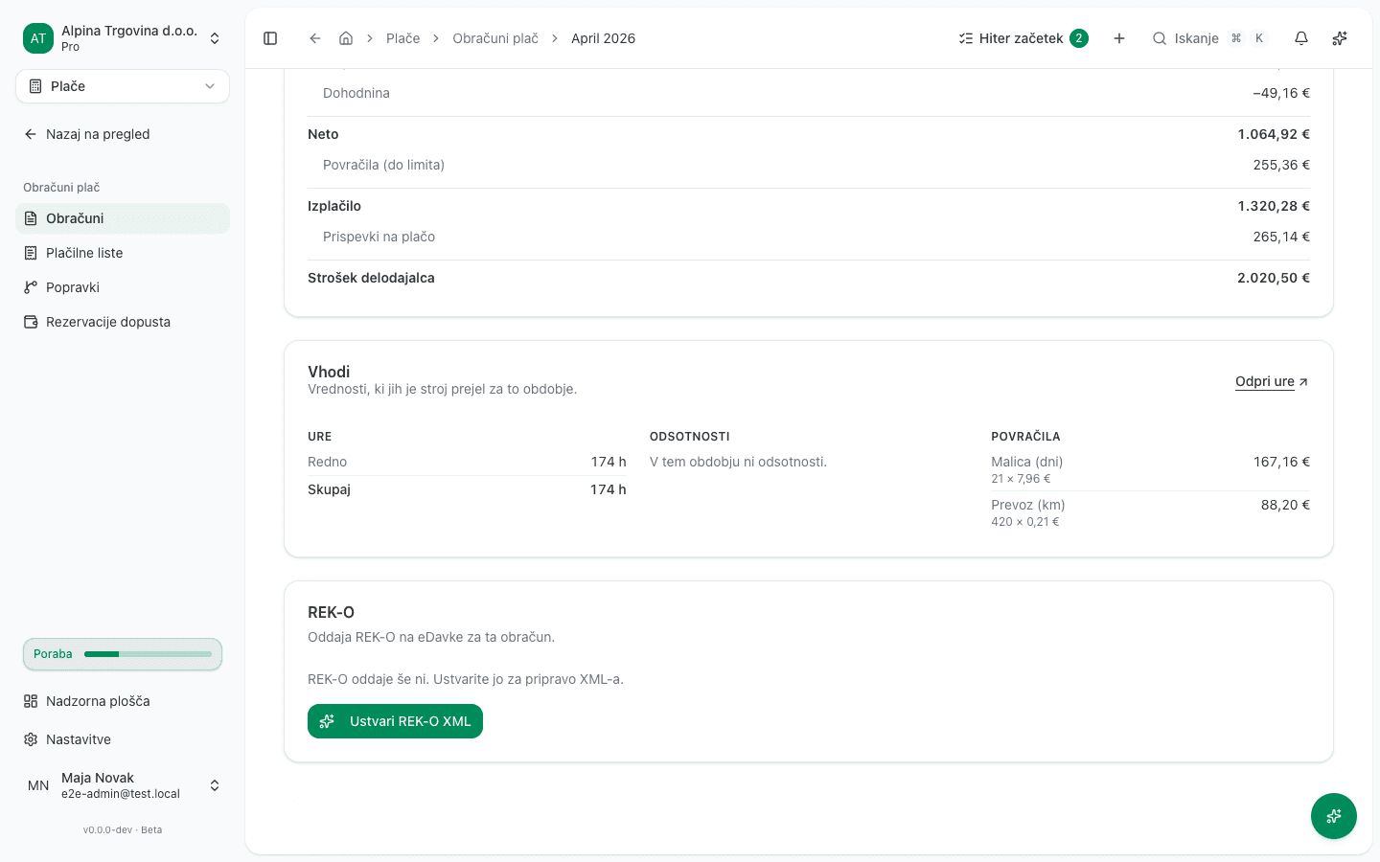Expand the Alpina Trgovina company switcher
Image resolution: width=1380 pixels, height=862 pixels.
click(x=123, y=38)
